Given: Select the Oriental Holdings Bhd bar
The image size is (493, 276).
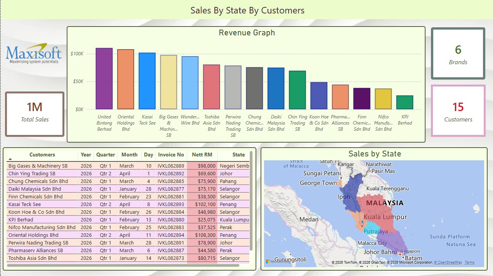Looking at the screenshot, I should pos(126,79).
